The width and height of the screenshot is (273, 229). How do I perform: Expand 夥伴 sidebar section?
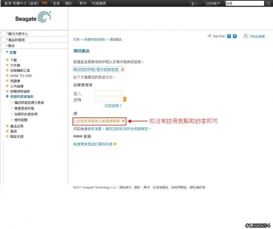[x=12, y=46]
